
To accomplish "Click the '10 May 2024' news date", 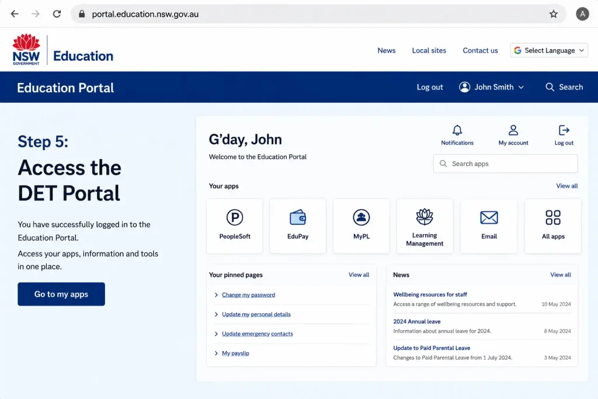I will click(556, 304).
